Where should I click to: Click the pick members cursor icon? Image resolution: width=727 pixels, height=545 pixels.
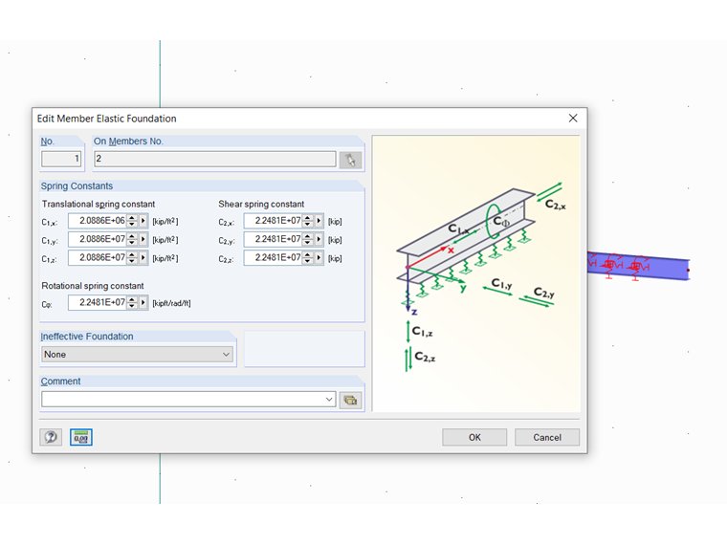pos(350,160)
